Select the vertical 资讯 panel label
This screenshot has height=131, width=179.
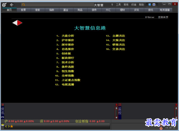point(2,111)
